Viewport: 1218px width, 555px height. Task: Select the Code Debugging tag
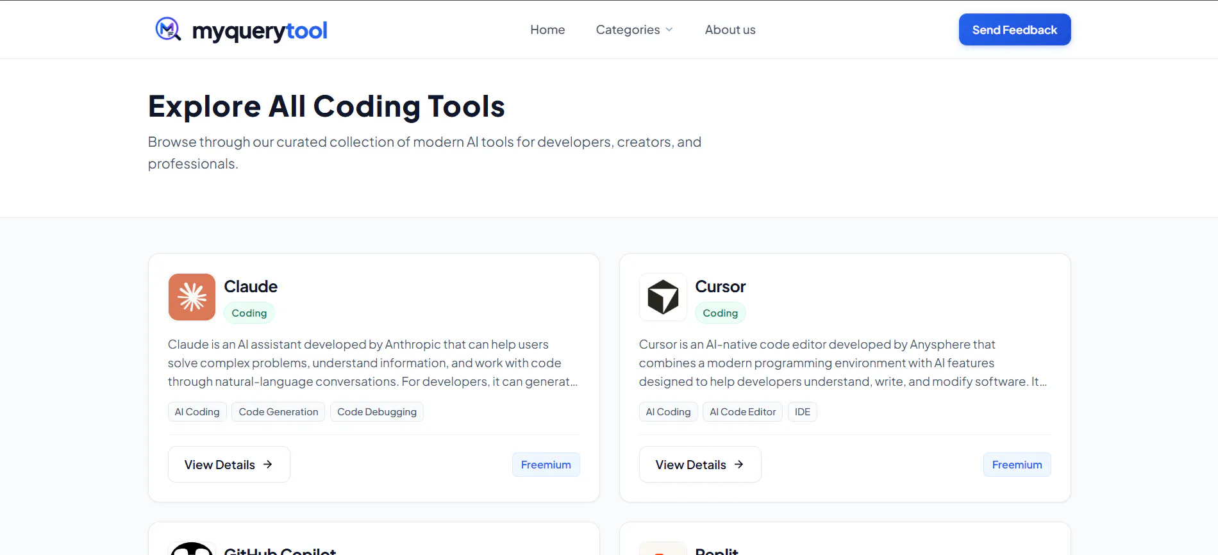click(377, 411)
